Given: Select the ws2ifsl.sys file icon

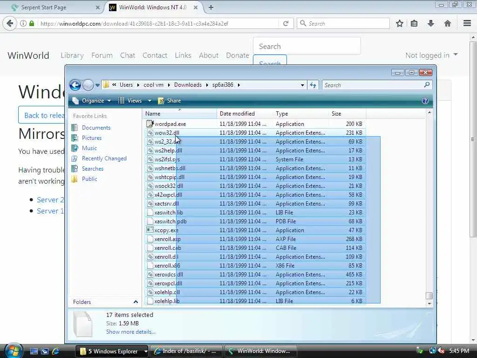Looking at the screenshot, I should pyautogui.click(x=150, y=159).
